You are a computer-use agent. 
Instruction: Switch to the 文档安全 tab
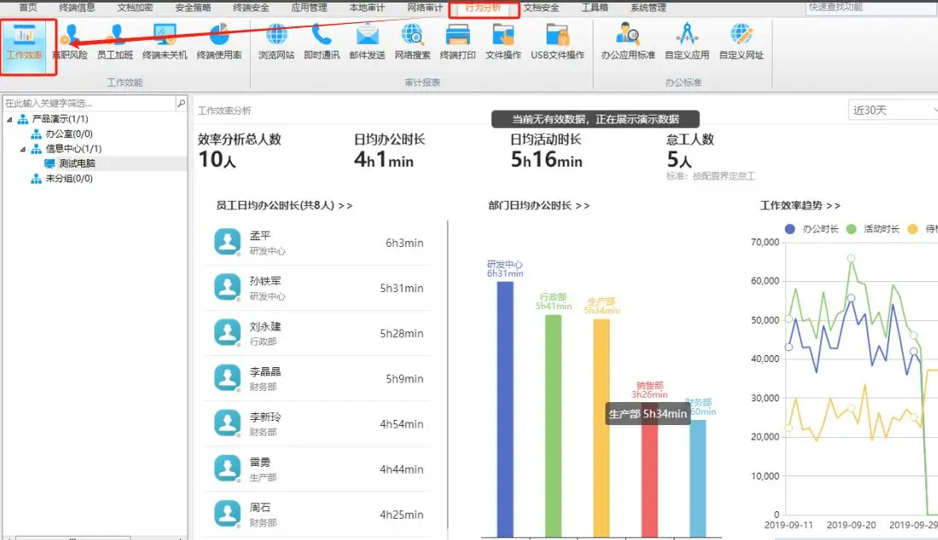tap(541, 8)
